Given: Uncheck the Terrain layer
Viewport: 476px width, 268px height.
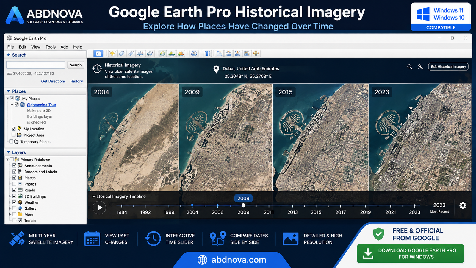Looking at the screenshot, I should point(20,220).
